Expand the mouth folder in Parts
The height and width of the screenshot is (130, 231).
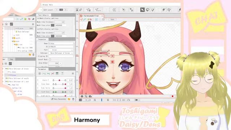(x=13, y=38)
